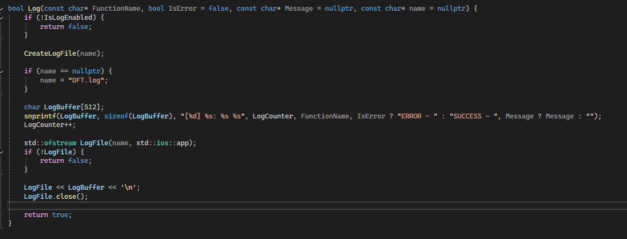Collapse the if (!IsLogEnabled) block chevron

(2, 18)
